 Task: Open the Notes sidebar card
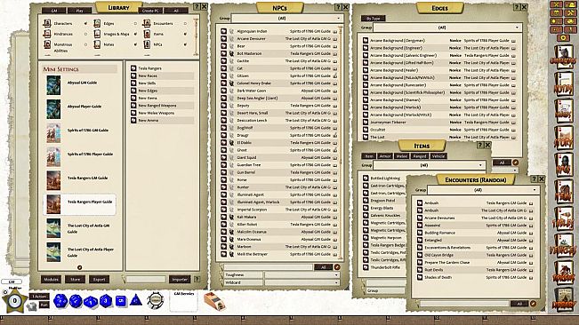(x=564, y=83)
